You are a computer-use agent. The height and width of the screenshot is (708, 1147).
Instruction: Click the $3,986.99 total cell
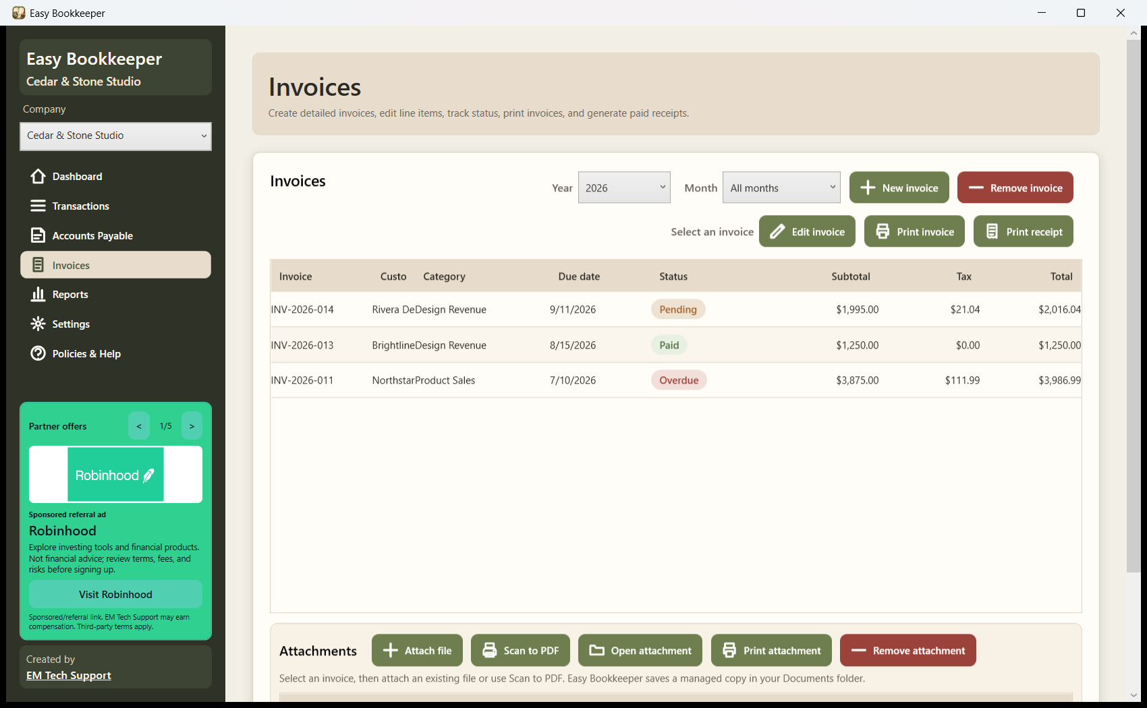coord(1059,380)
